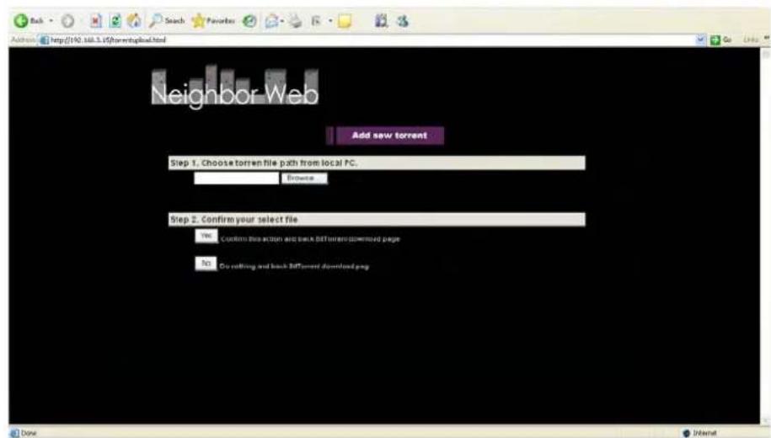Viewport: 771px width, 438px height.
Task: Click the Links toolbar label
Action: coord(750,40)
